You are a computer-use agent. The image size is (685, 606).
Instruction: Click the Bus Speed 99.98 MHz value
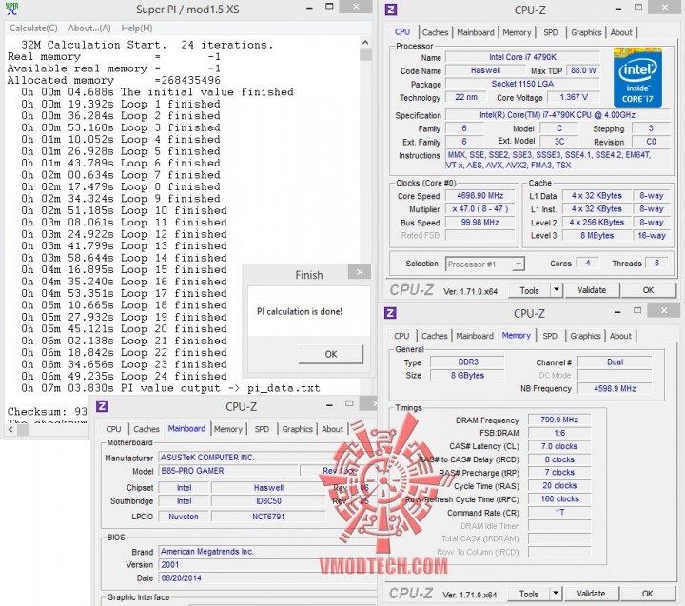(479, 222)
